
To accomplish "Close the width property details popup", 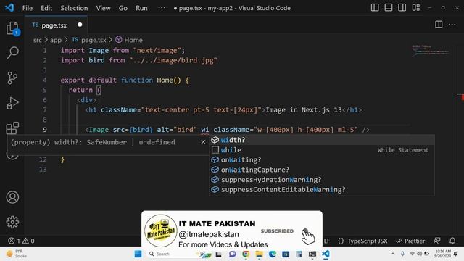I will (203, 142).
